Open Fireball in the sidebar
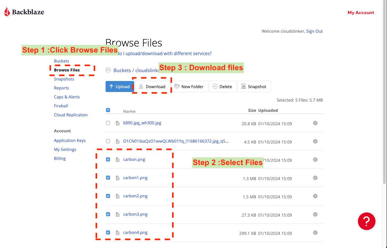 [x=61, y=106]
